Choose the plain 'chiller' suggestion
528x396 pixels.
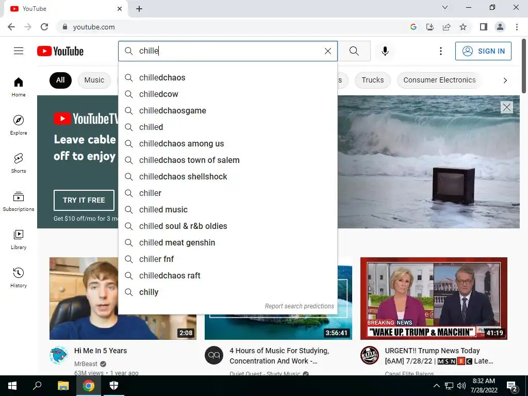(227, 193)
